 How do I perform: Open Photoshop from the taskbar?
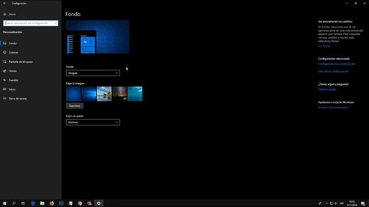click(61, 203)
